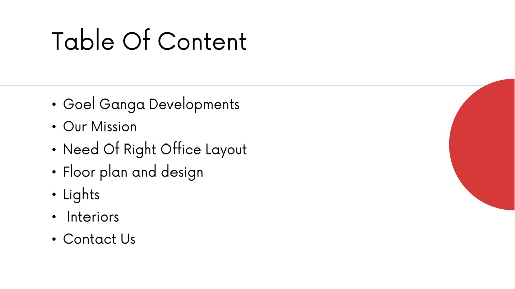This screenshot has height=289, width=515.
Task: Place cursor on the word "Layout"
Action: coord(226,150)
